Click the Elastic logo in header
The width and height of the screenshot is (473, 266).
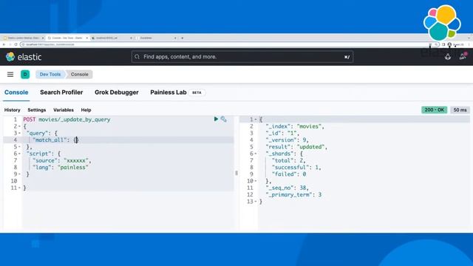point(24,57)
